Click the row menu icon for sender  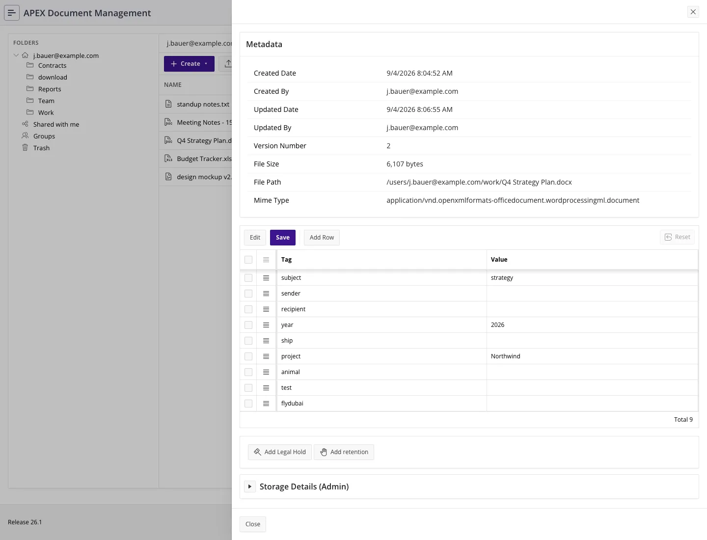click(x=266, y=294)
